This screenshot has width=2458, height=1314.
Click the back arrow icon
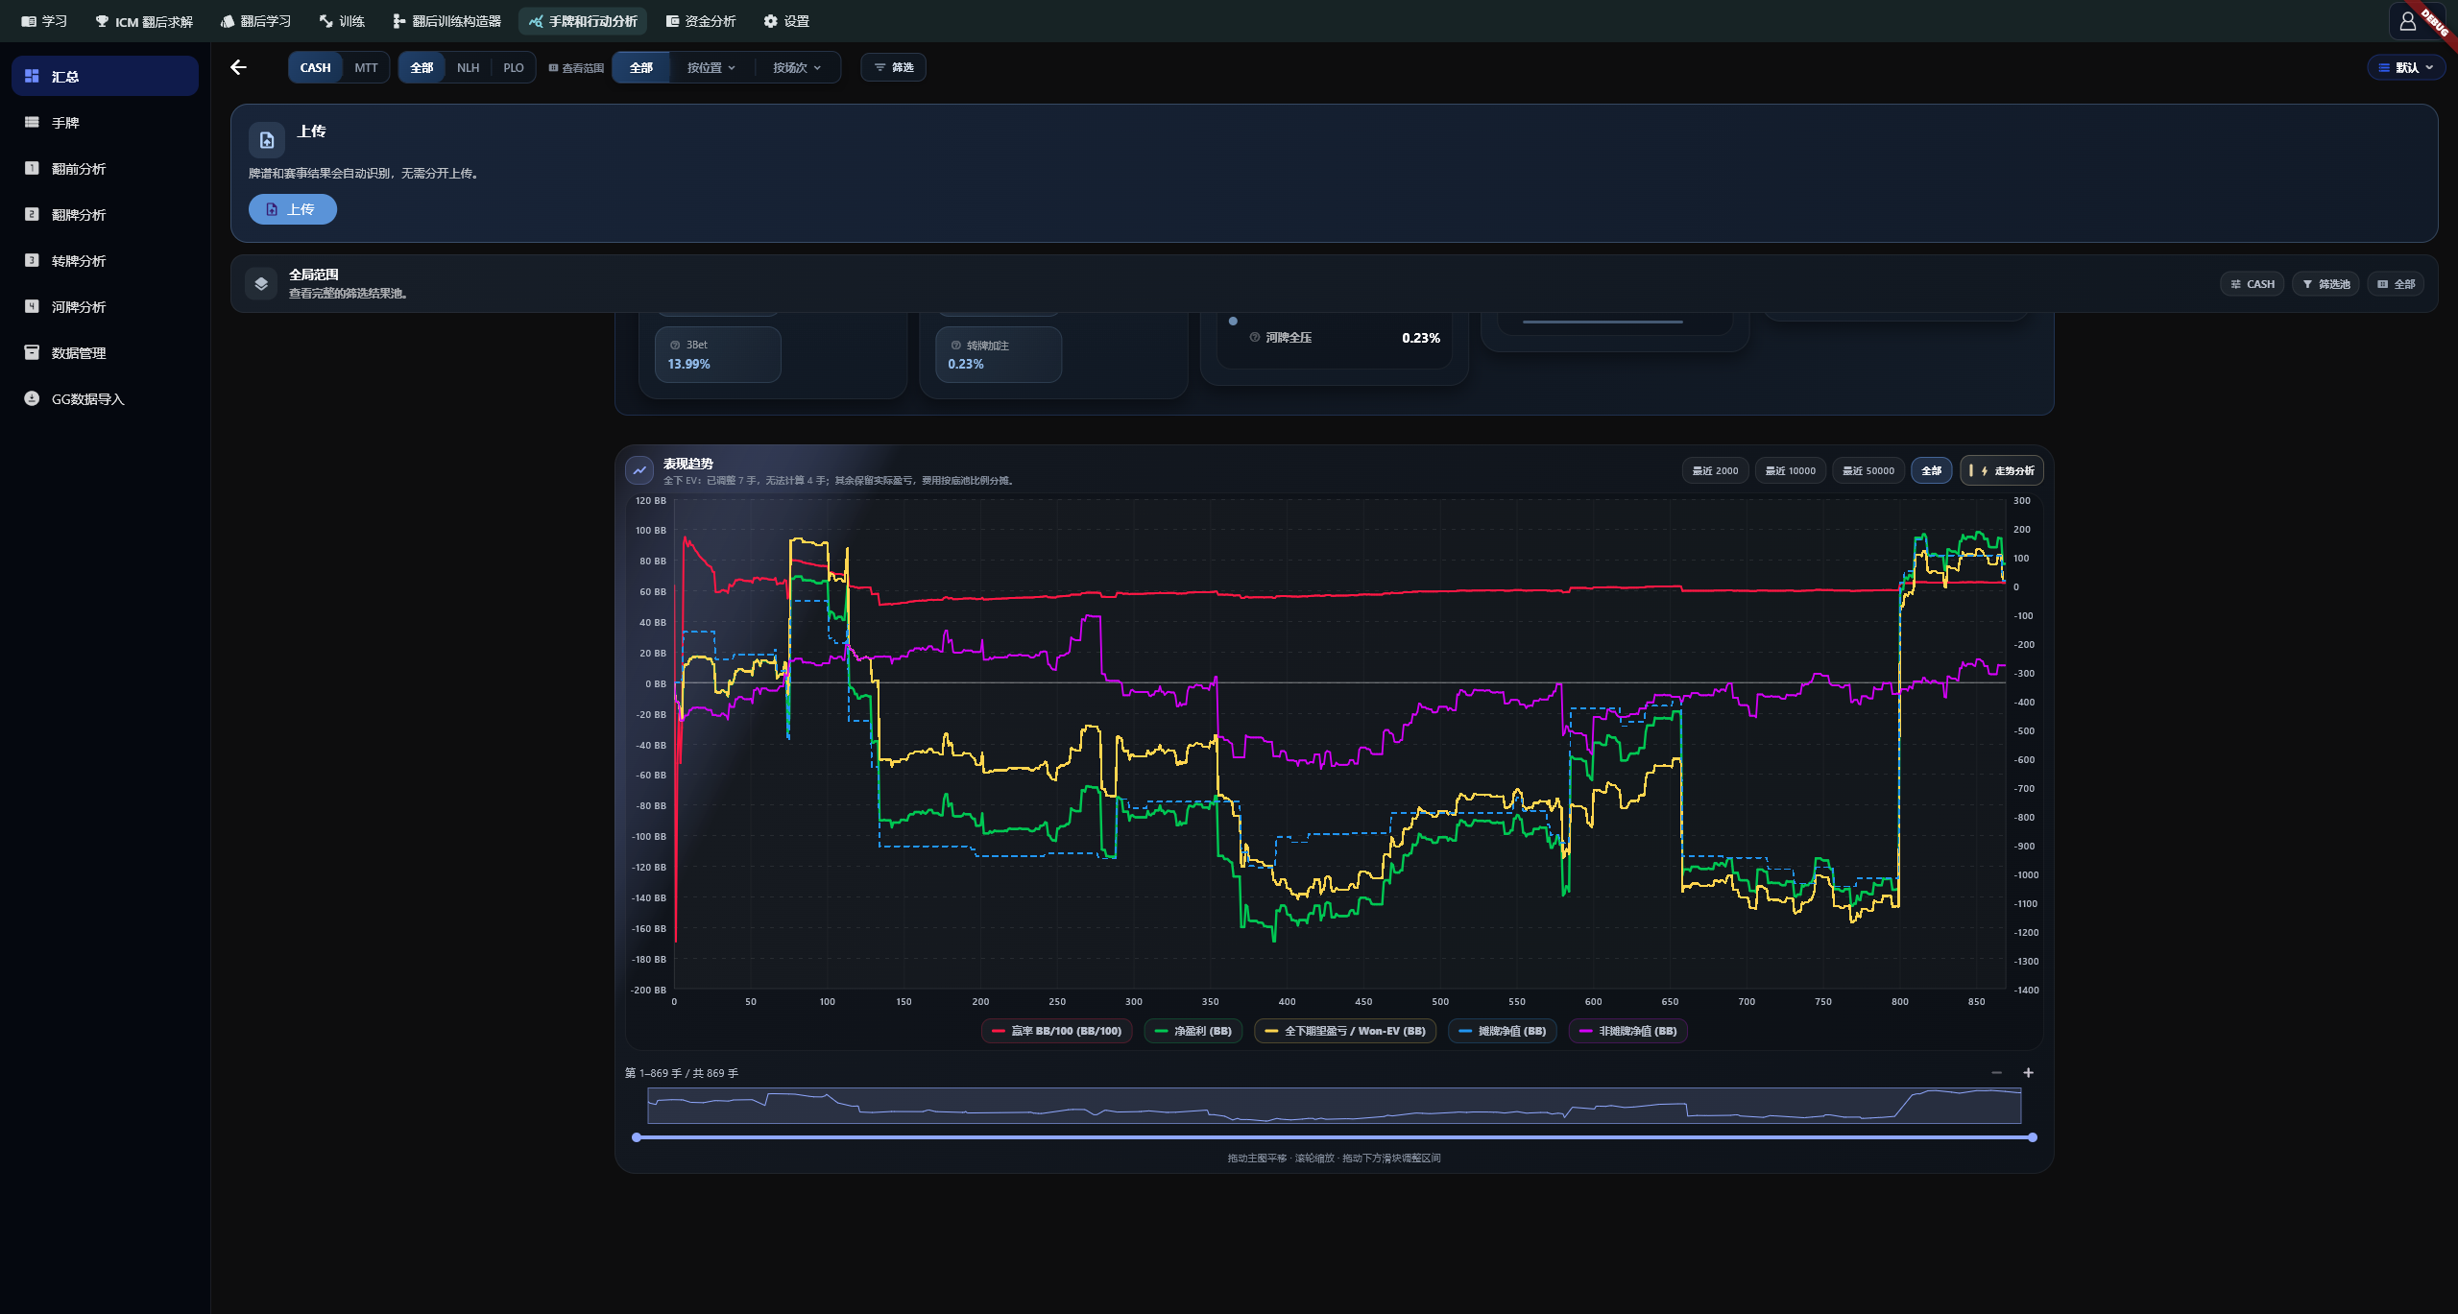(238, 67)
